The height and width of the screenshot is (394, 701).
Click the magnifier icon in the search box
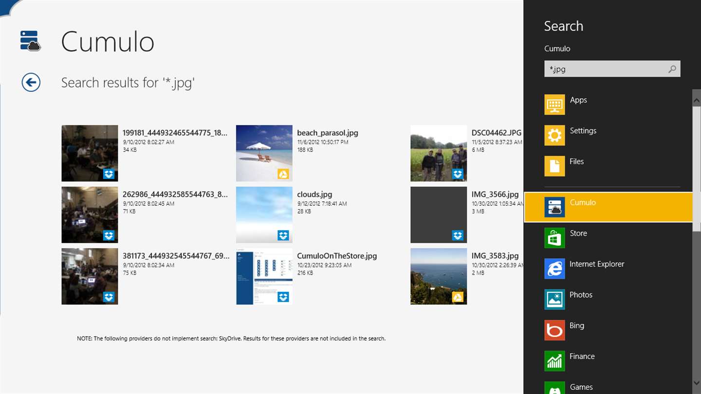click(x=672, y=69)
